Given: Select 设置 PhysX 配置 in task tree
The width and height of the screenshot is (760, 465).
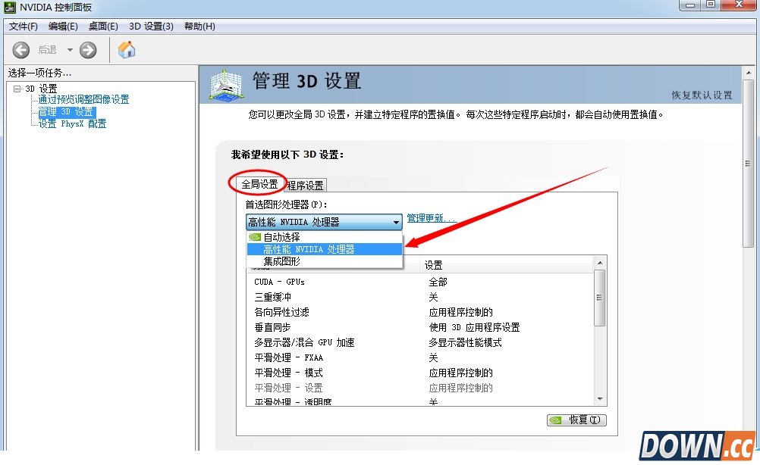Looking at the screenshot, I should [x=72, y=123].
